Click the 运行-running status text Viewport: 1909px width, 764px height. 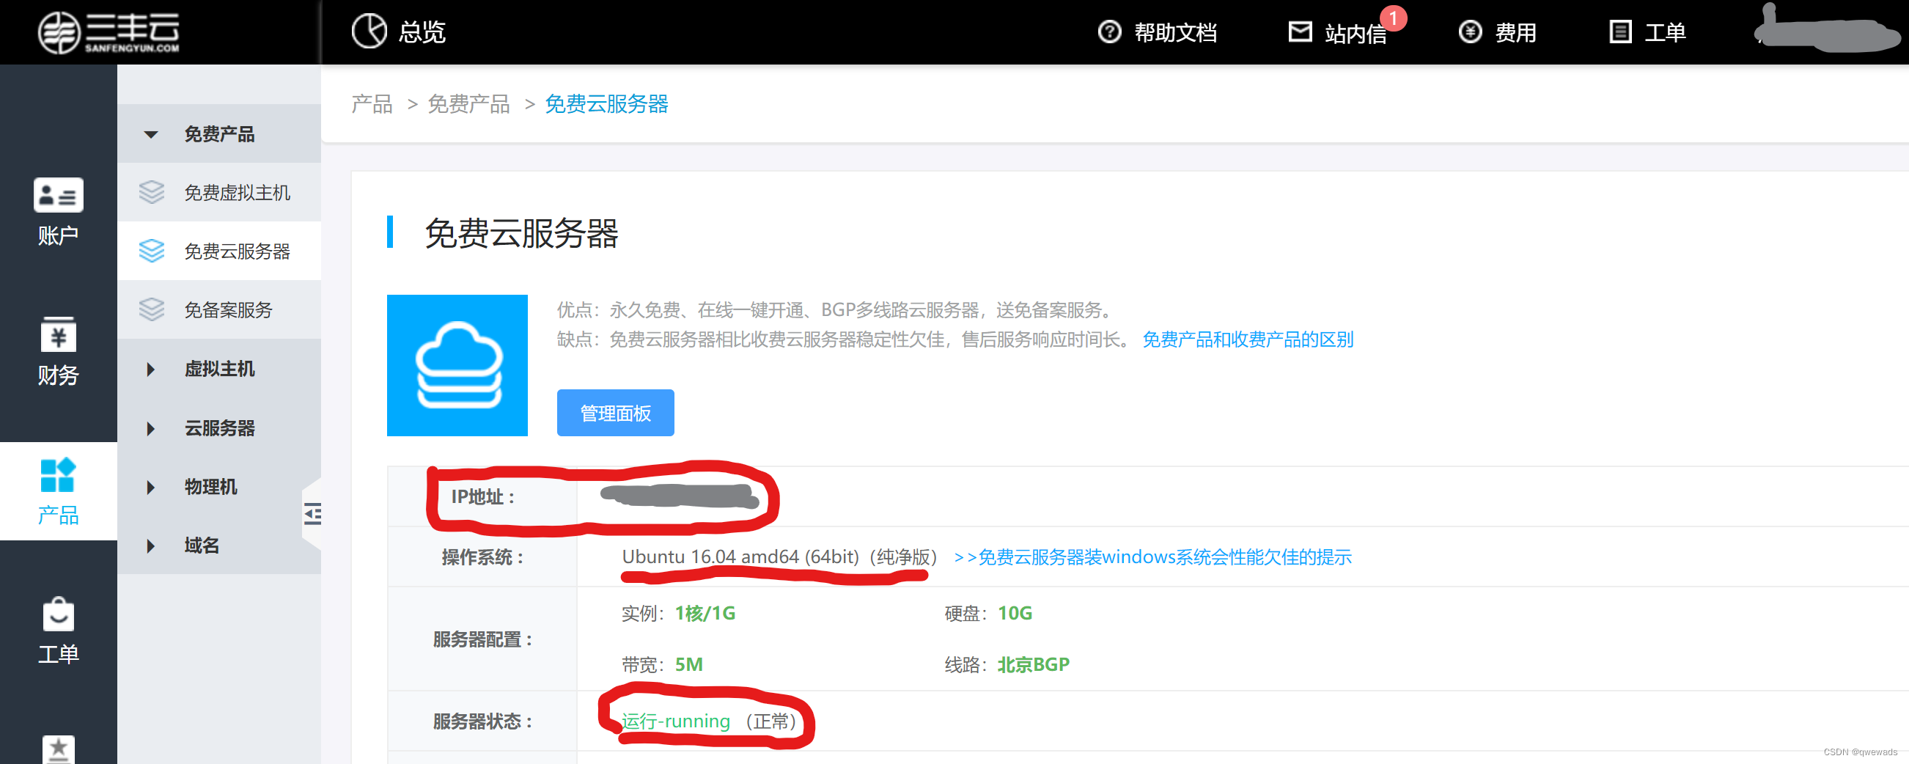[676, 721]
